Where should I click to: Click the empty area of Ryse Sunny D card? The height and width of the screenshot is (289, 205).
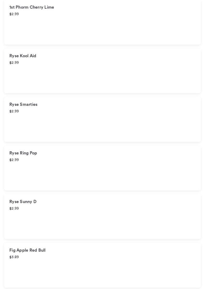(x=118, y=222)
